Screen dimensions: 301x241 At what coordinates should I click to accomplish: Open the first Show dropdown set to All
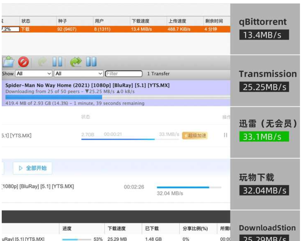[x=34, y=74]
